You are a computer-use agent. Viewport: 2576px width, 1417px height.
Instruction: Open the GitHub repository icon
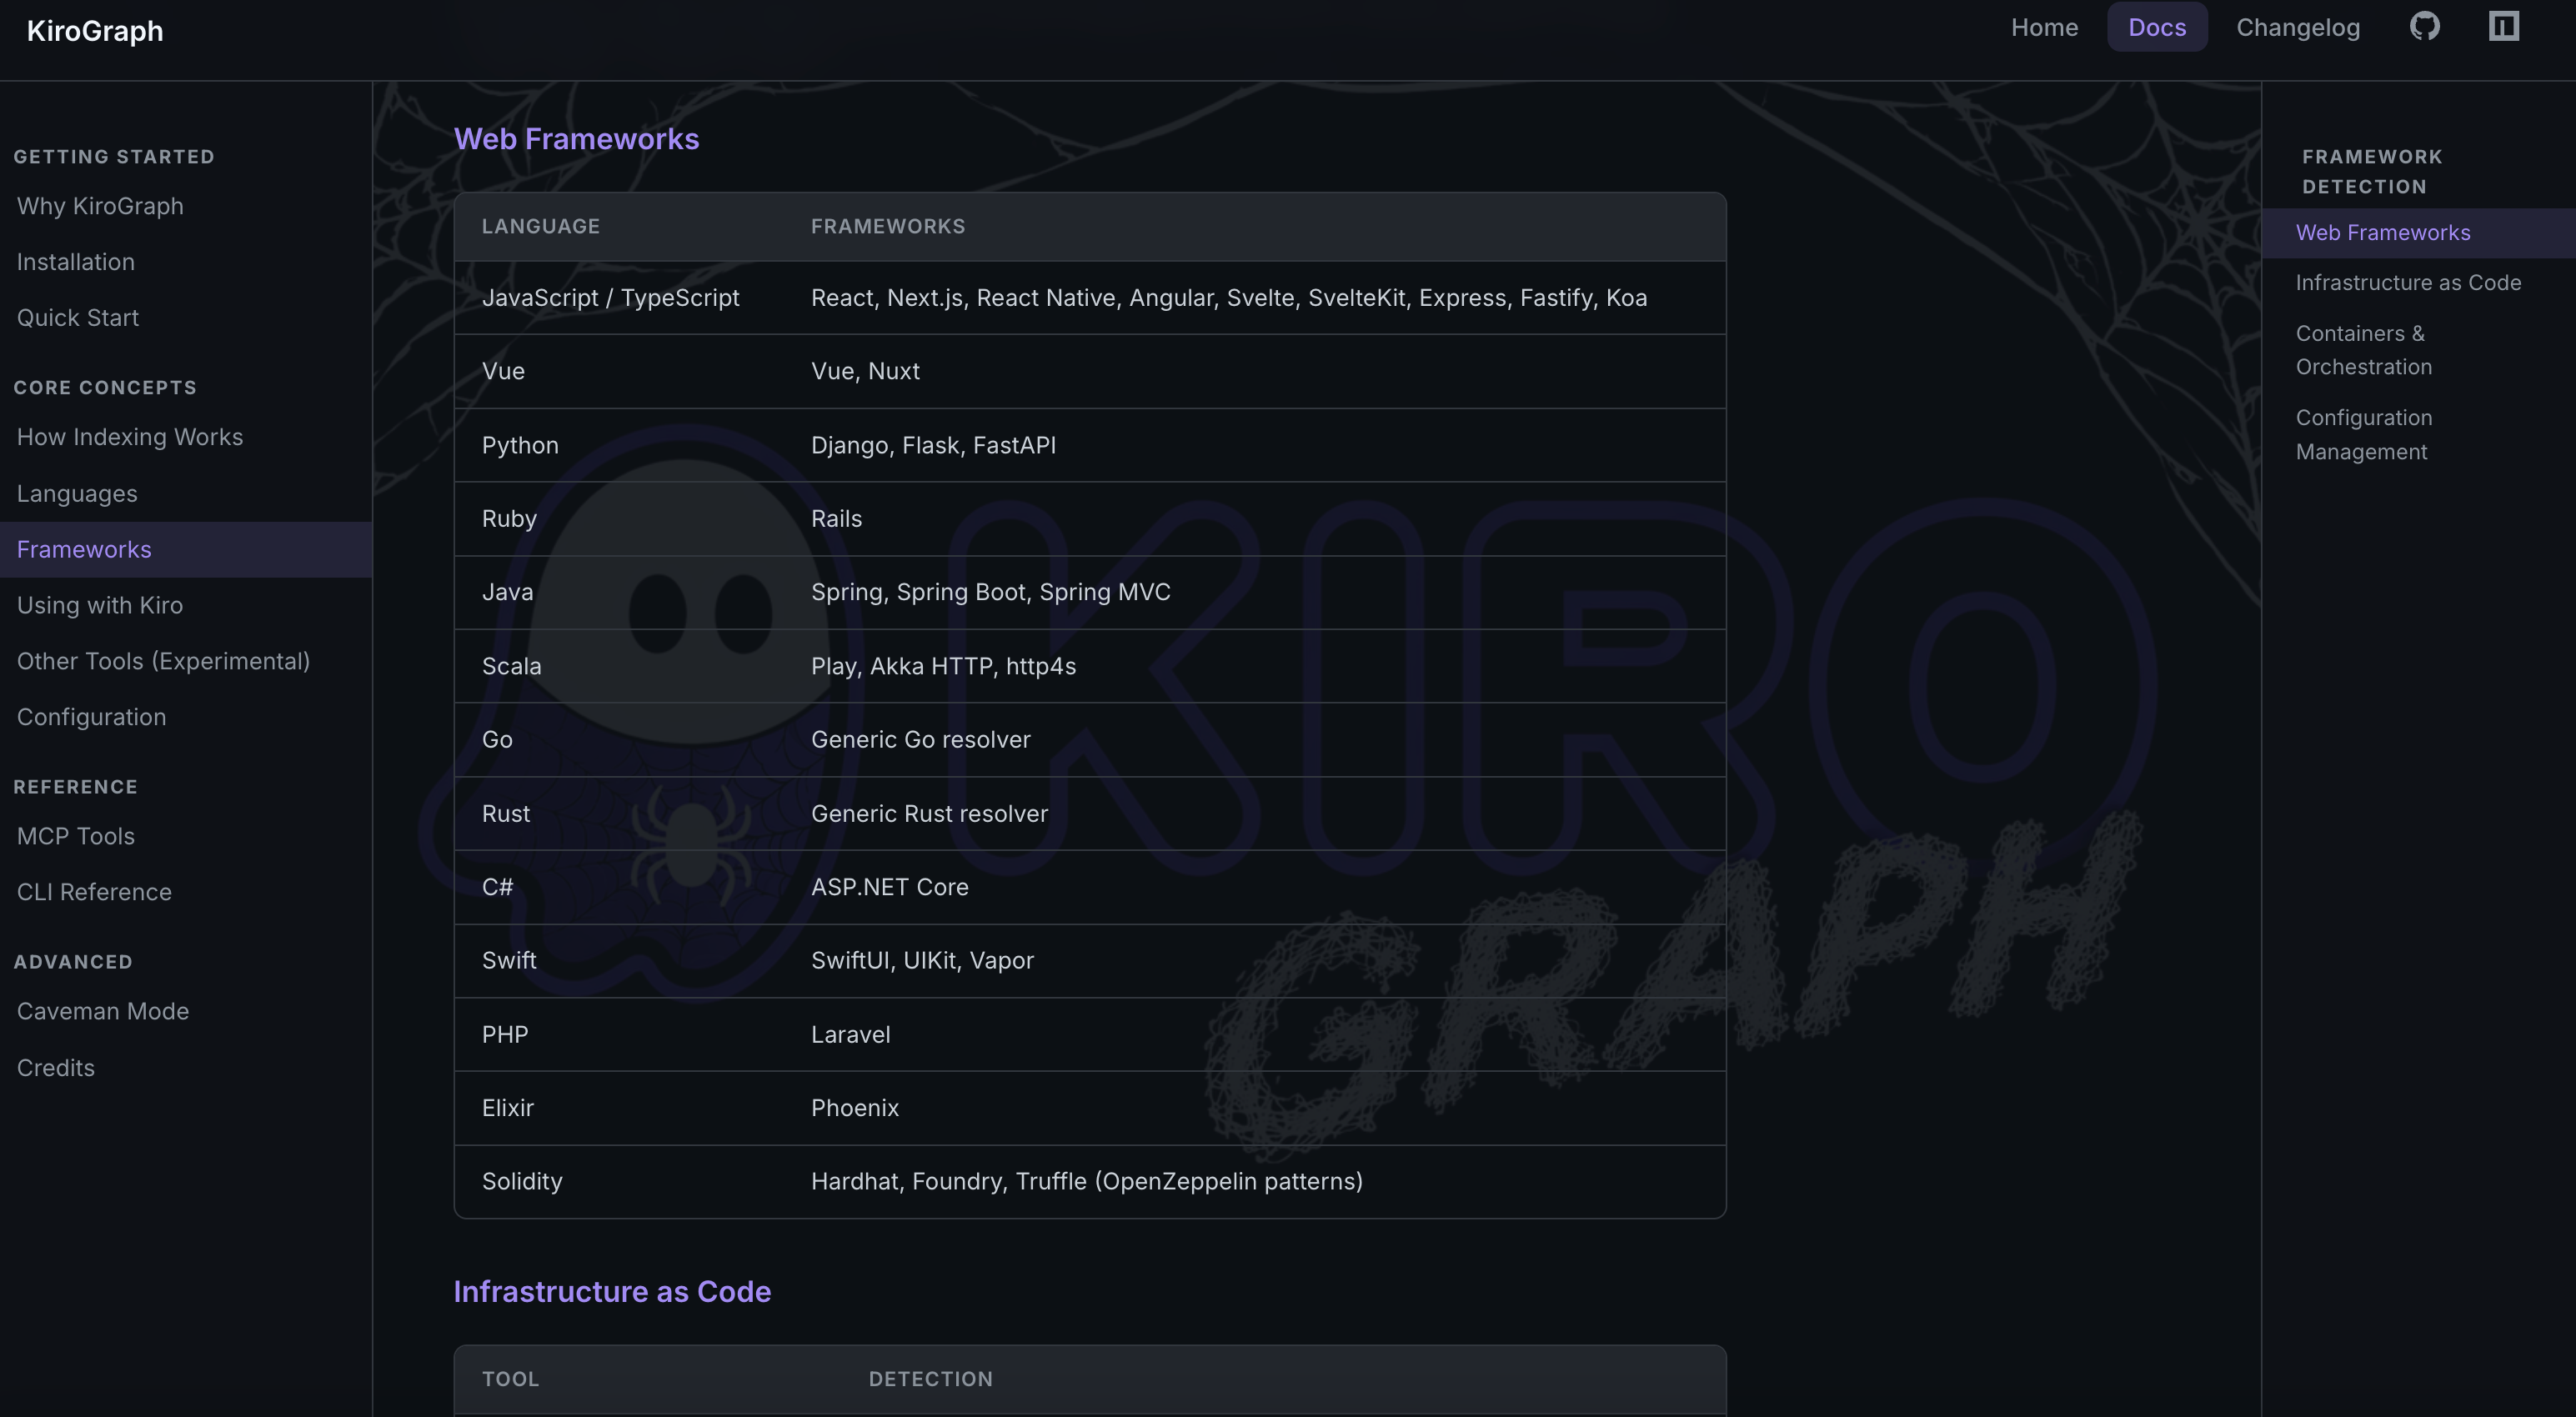point(2424,26)
